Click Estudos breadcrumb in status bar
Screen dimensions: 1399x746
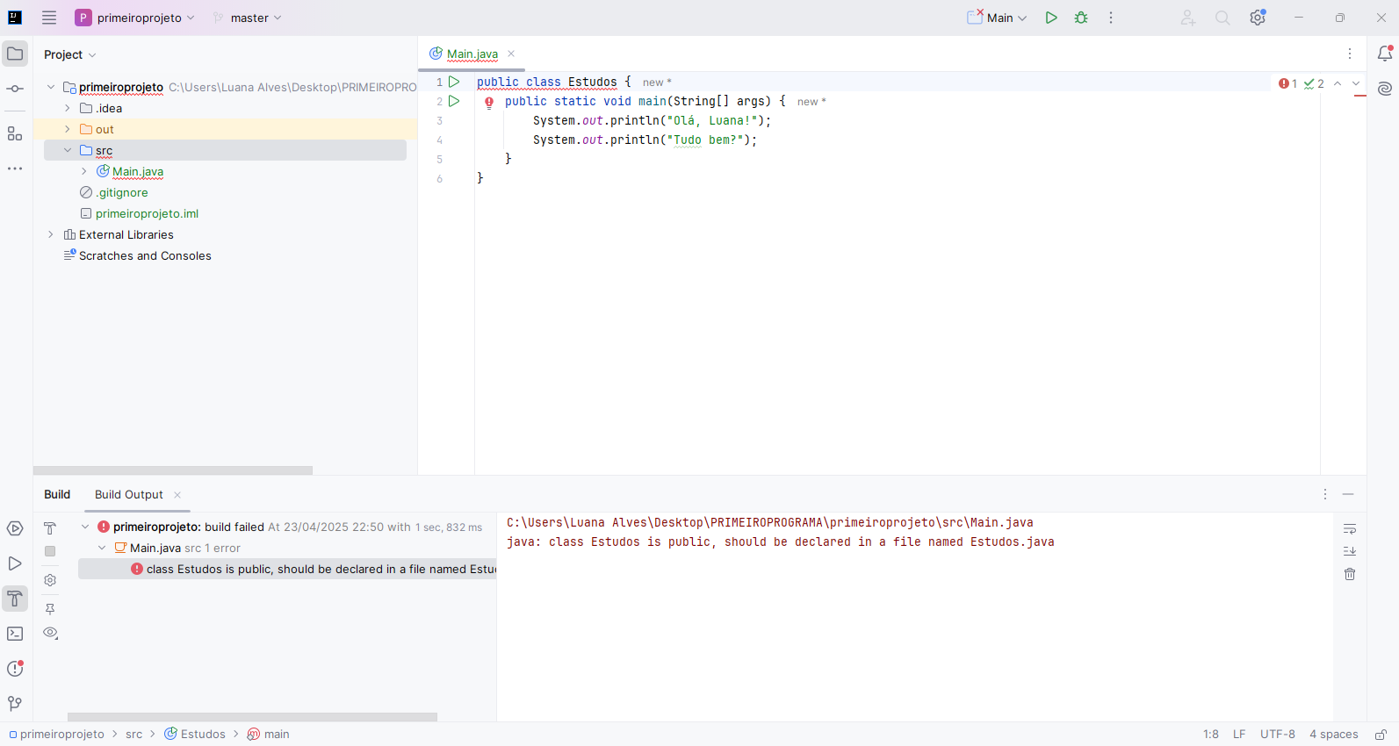pyautogui.click(x=195, y=735)
